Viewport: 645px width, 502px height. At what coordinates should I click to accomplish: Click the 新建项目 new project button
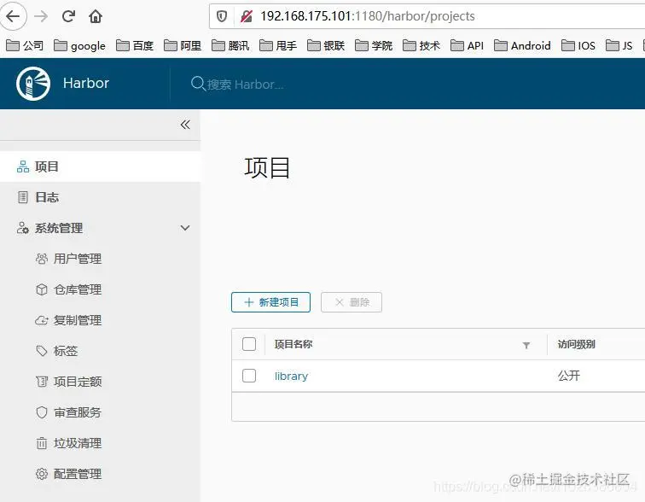coord(270,302)
